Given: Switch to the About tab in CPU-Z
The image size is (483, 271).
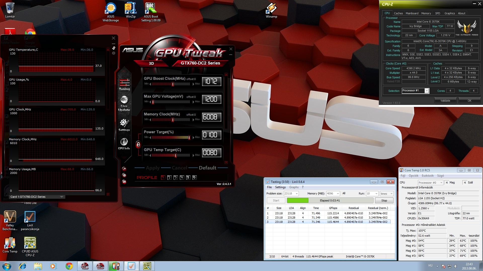Looking at the screenshot, I should point(461,13).
